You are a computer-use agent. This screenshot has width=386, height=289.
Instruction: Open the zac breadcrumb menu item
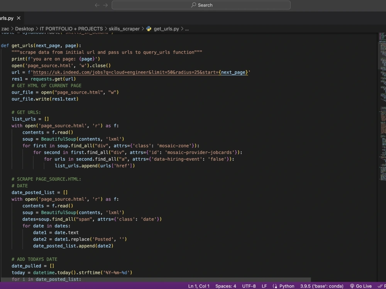point(5,29)
